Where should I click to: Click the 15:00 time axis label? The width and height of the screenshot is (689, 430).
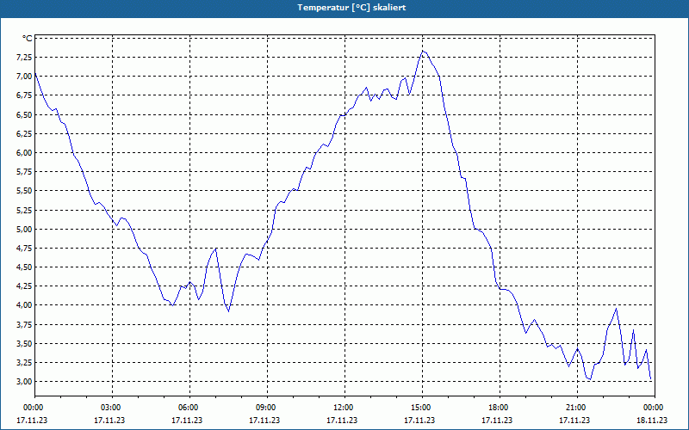coord(422,408)
